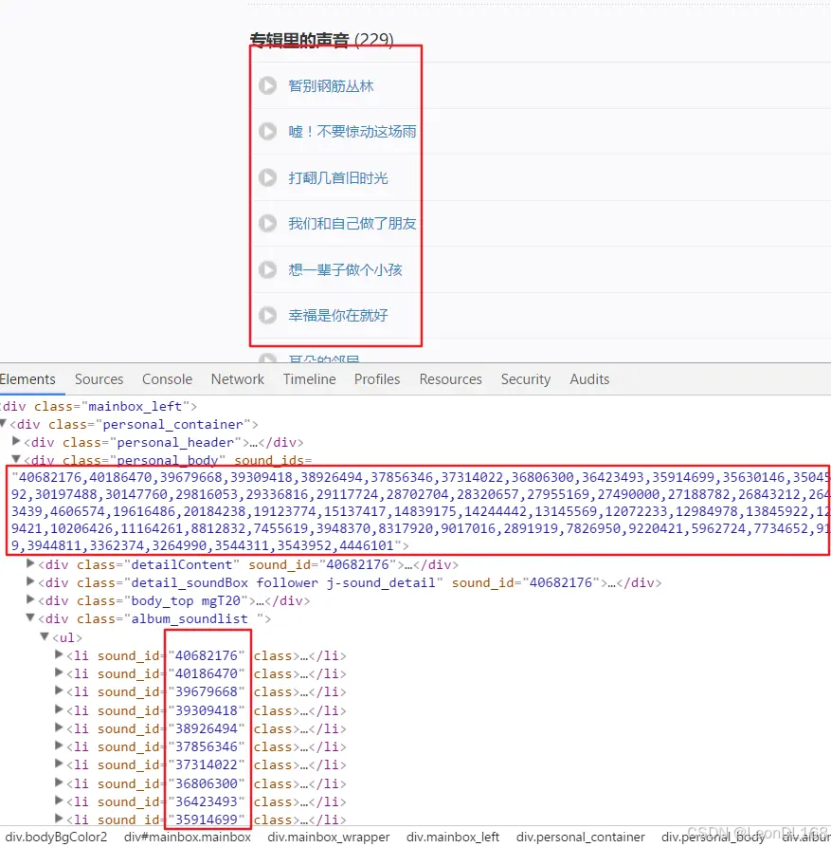Play the track 幸福是你在就好
This screenshot has height=847, width=831.
pos(267,315)
